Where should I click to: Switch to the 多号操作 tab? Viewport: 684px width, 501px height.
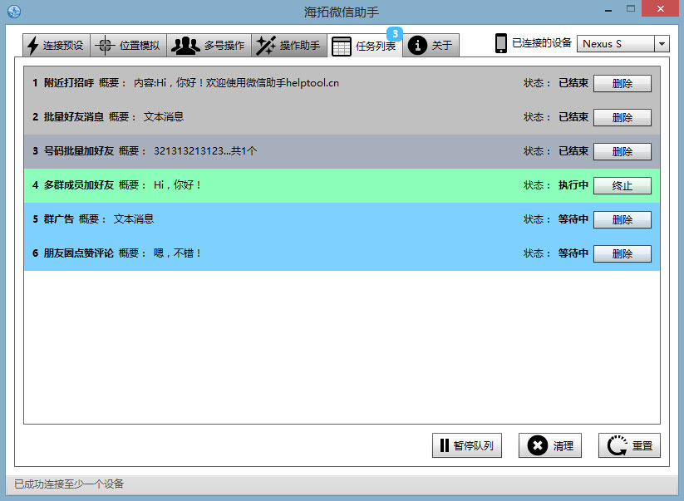[208, 46]
